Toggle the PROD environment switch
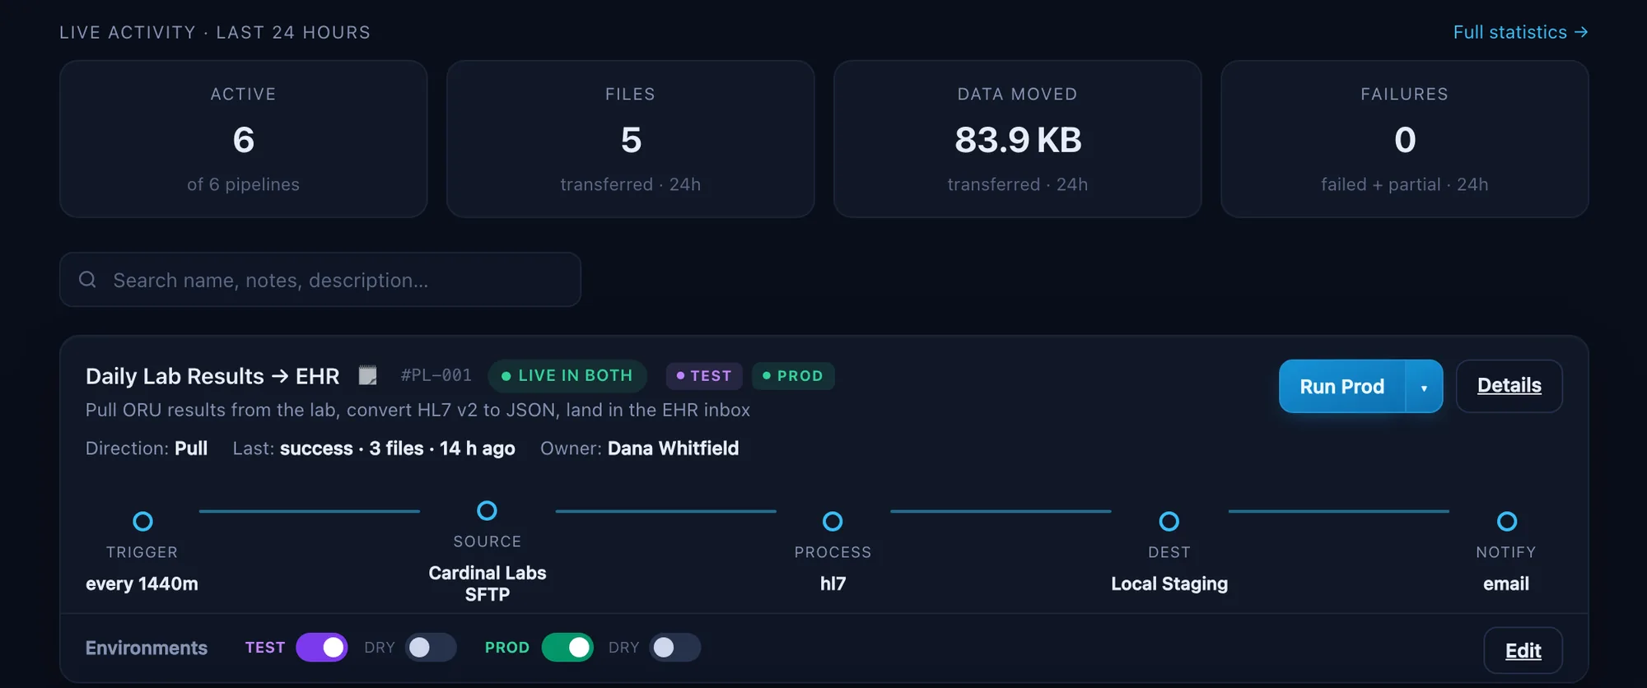1647x688 pixels. 567,648
